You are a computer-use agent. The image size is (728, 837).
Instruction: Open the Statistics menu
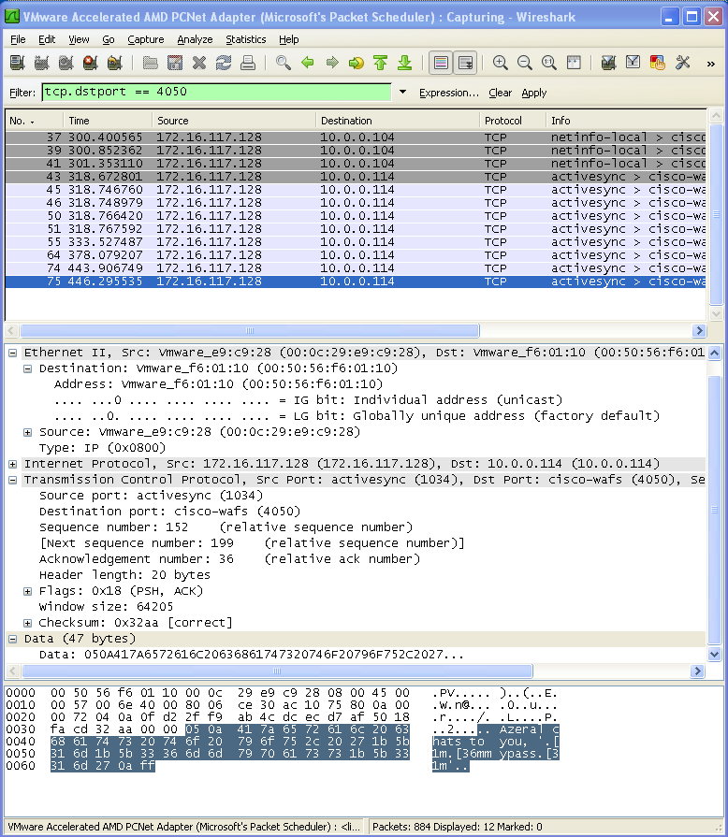click(245, 39)
